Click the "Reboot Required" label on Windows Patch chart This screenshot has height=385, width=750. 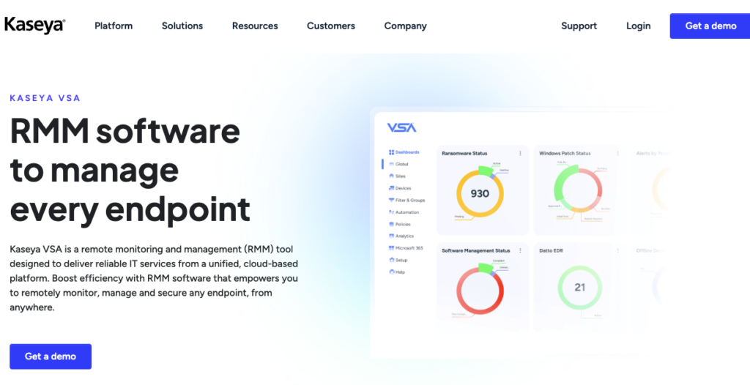[x=593, y=219]
